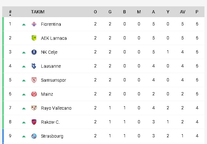This screenshot has height=144, width=207.
Task: Click the NK Celje club badge
Action: (34, 52)
